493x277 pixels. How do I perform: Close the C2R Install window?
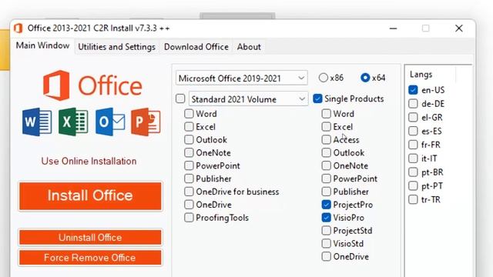pos(459,28)
